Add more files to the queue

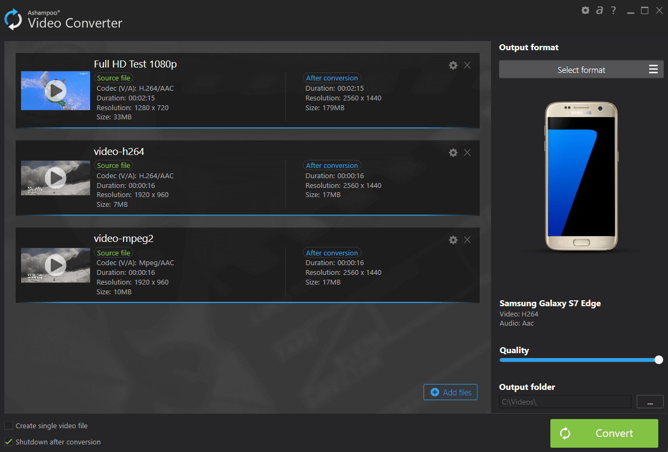click(450, 392)
